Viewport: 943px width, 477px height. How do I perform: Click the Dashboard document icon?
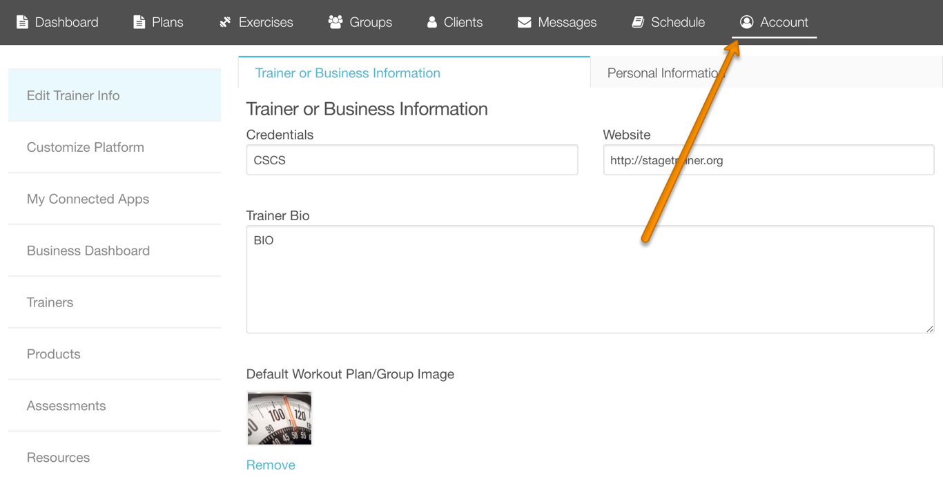(22, 22)
